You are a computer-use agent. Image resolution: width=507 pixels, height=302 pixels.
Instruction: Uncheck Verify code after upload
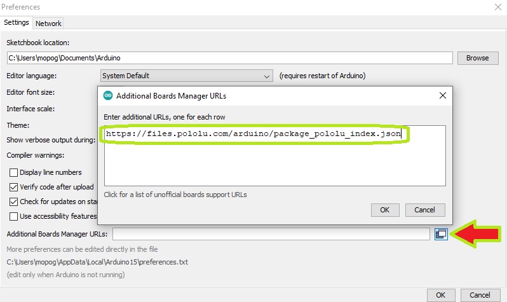13,187
